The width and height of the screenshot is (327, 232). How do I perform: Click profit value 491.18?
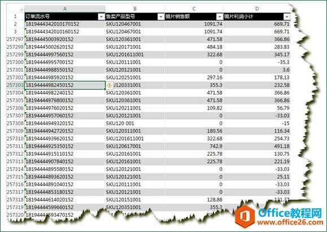(x=257, y=146)
